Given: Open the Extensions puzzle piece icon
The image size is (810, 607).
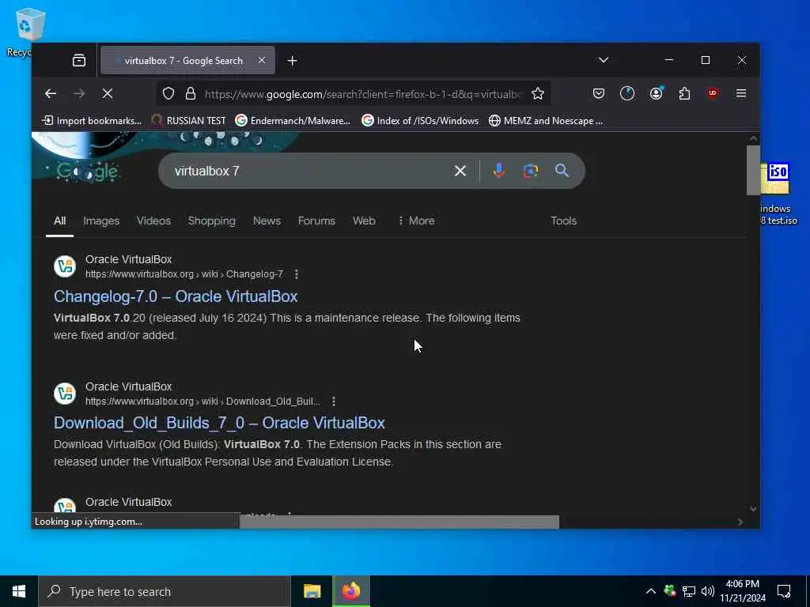Looking at the screenshot, I should click(684, 93).
